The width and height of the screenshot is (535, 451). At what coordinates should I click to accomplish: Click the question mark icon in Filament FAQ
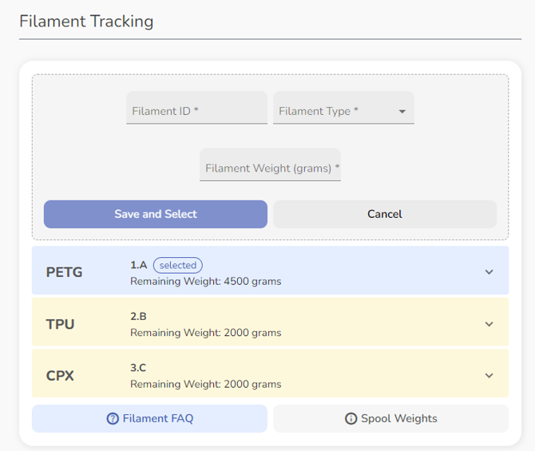(113, 418)
